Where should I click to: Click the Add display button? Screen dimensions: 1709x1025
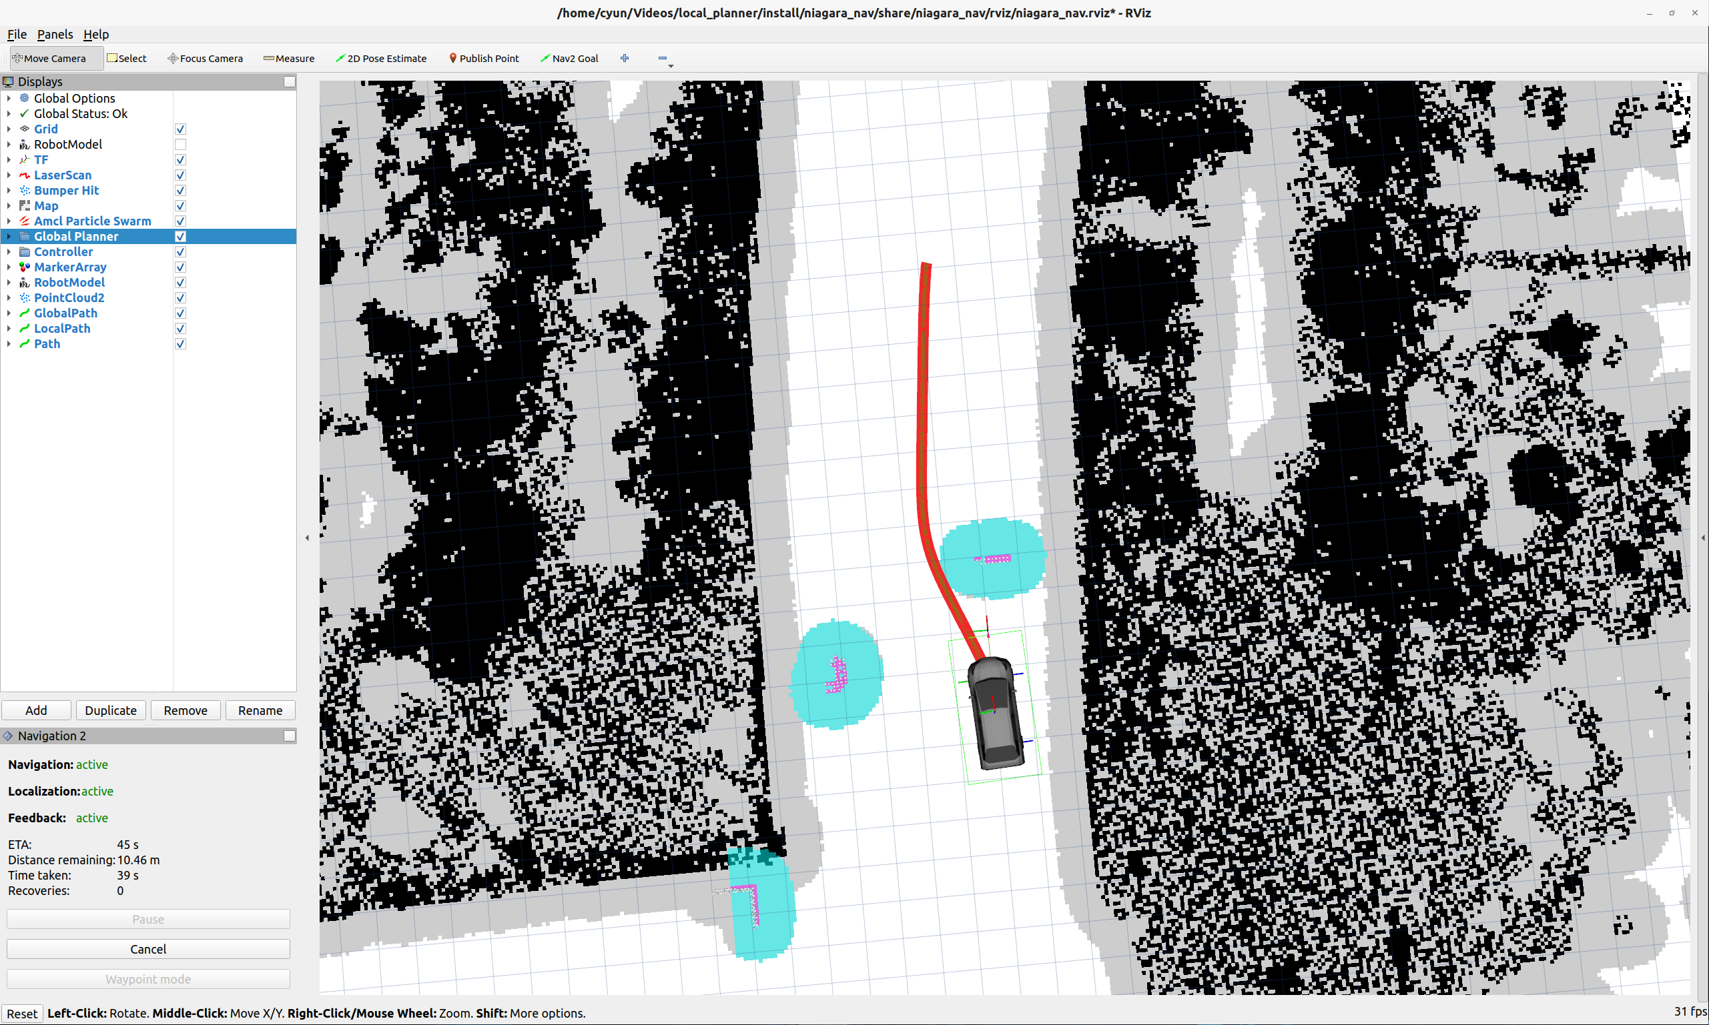pyautogui.click(x=36, y=710)
